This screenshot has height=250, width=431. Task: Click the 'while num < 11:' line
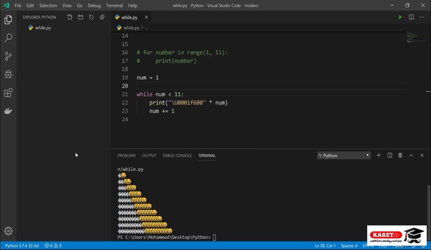(160, 94)
